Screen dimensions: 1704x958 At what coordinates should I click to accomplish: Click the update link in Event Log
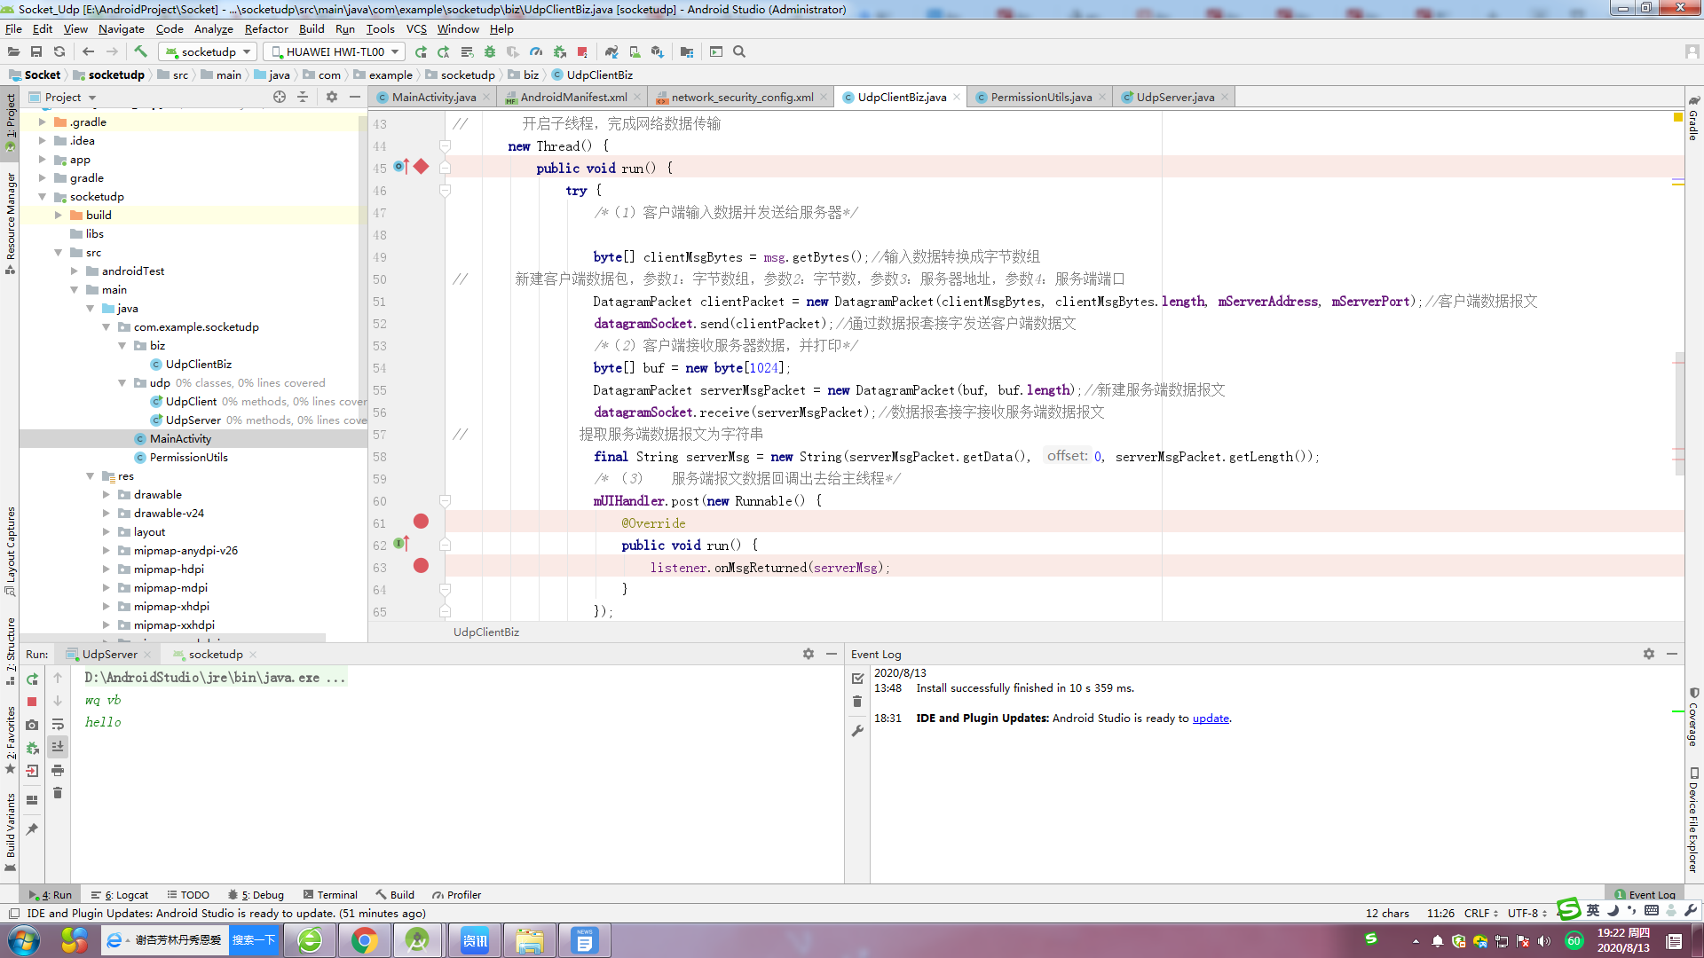click(1211, 718)
